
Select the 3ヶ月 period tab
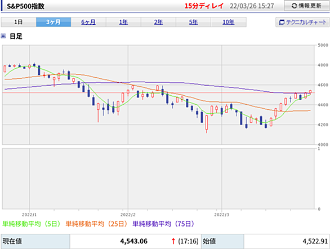[53, 22]
